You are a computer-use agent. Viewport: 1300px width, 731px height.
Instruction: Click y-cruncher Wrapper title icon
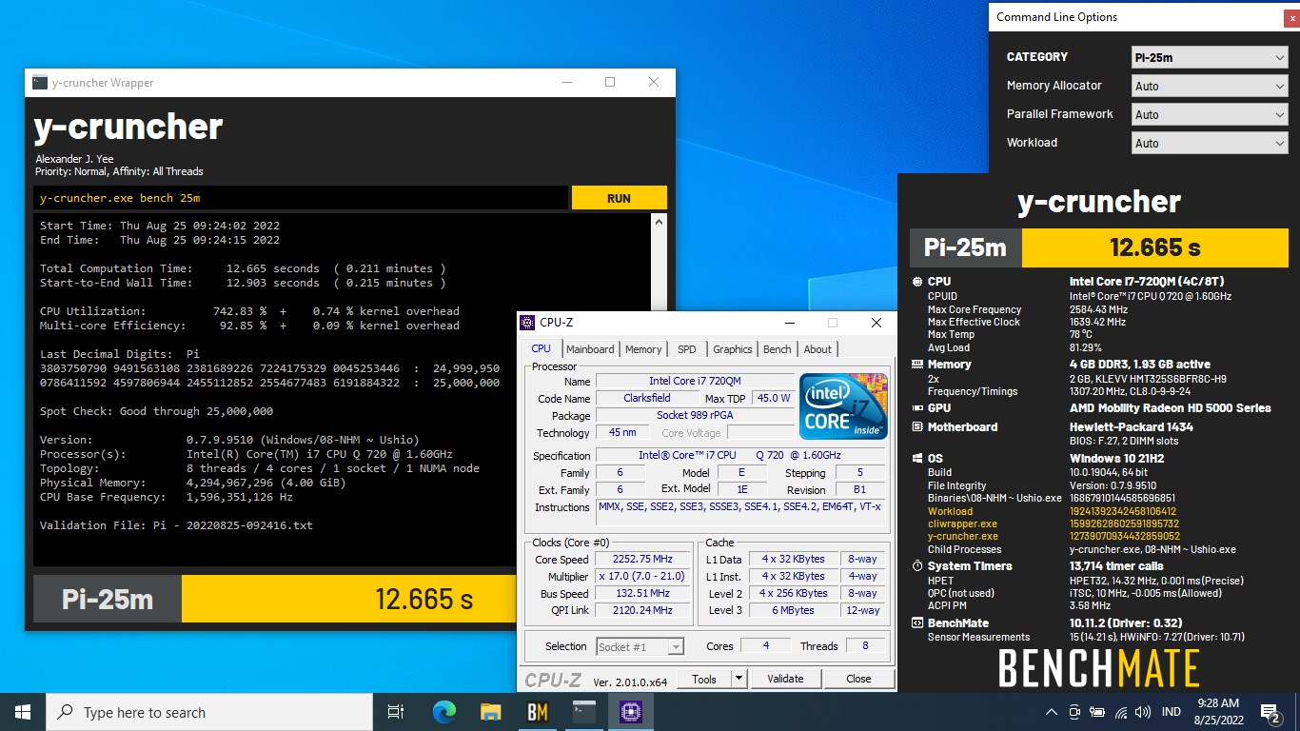pos(40,83)
